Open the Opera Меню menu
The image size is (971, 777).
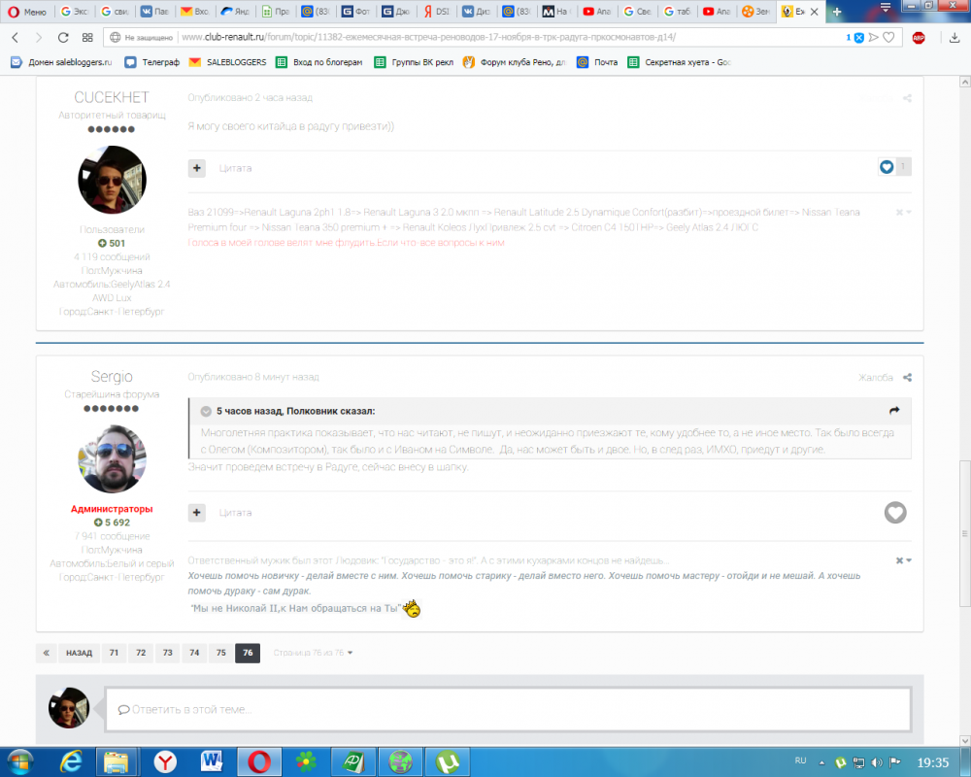coord(27,11)
